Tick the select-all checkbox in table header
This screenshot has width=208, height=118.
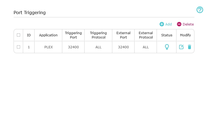(18, 35)
